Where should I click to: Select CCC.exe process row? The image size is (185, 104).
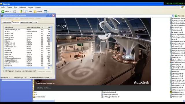[x=27, y=49]
